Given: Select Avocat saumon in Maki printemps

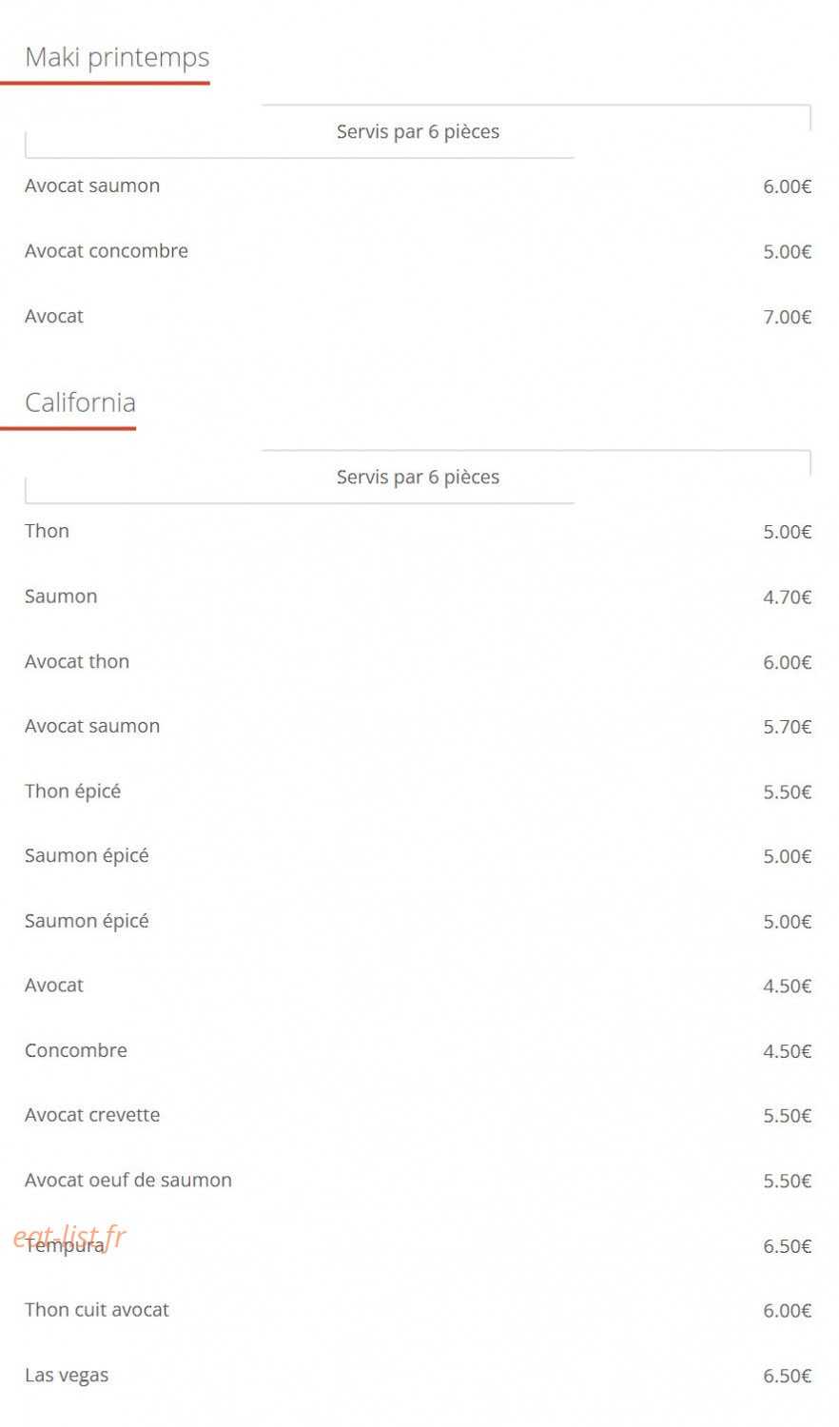Looking at the screenshot, I should (x=92, y=186).
